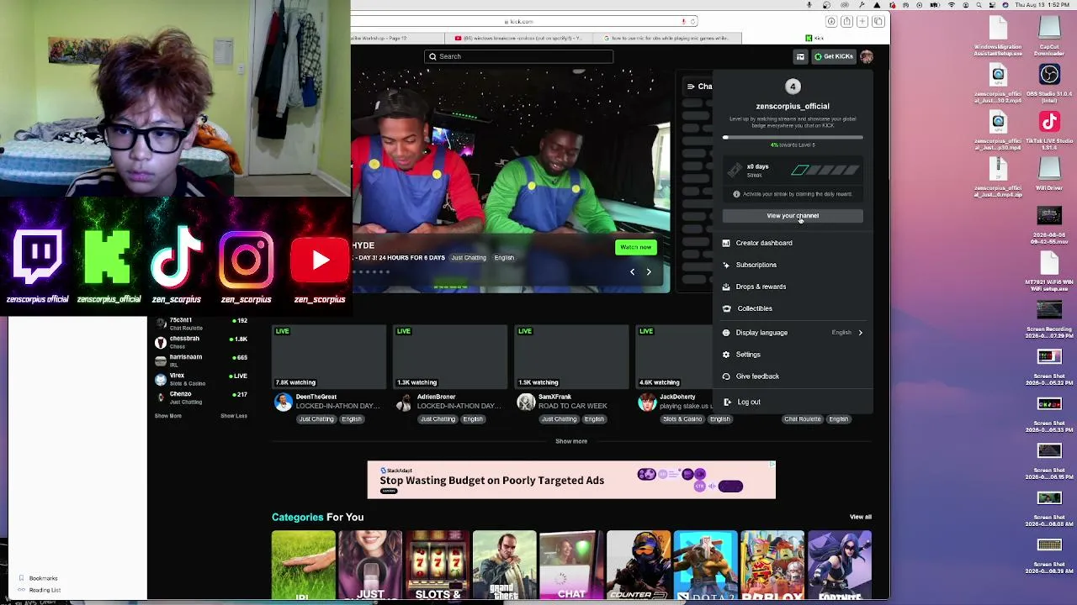Image resolution: width=1077 pixels, height=605 pixels.
Task: Open the Grand Theft Auto category card
Action: point(504,566)
